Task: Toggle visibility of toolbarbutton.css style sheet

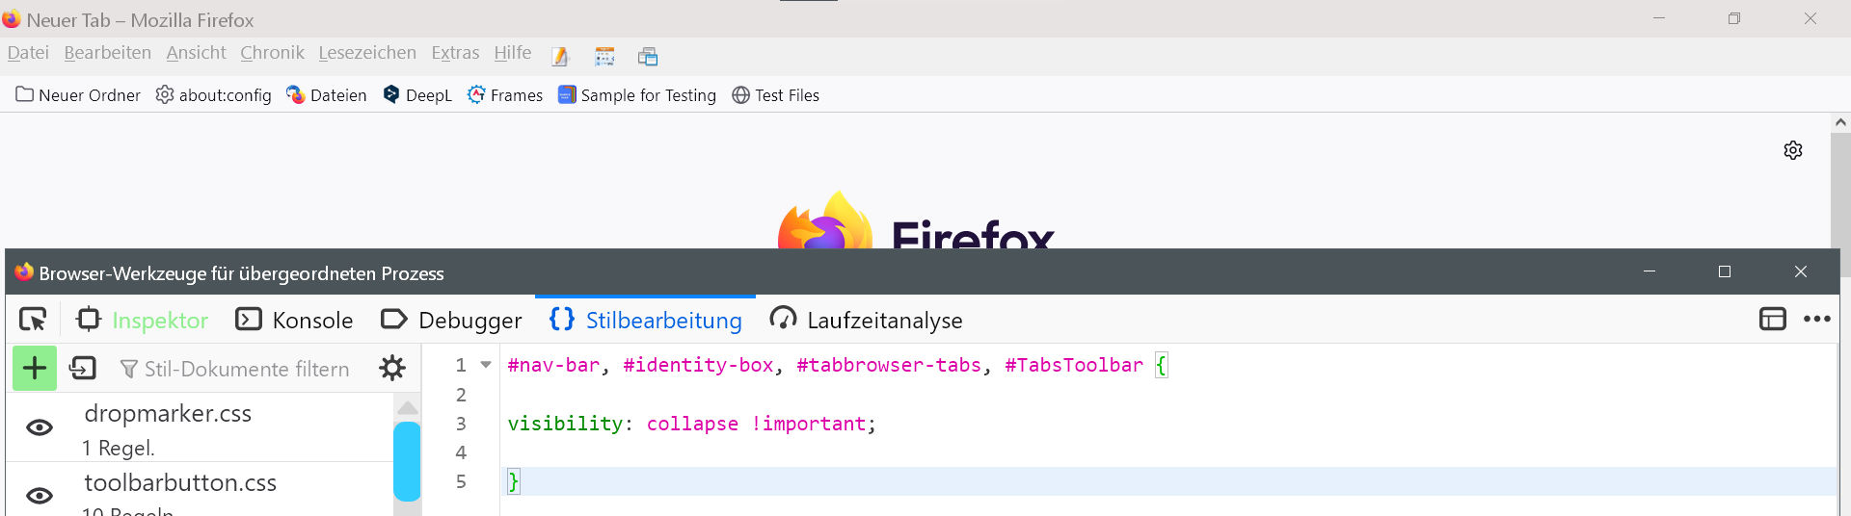Action: (x=40, y=495)
